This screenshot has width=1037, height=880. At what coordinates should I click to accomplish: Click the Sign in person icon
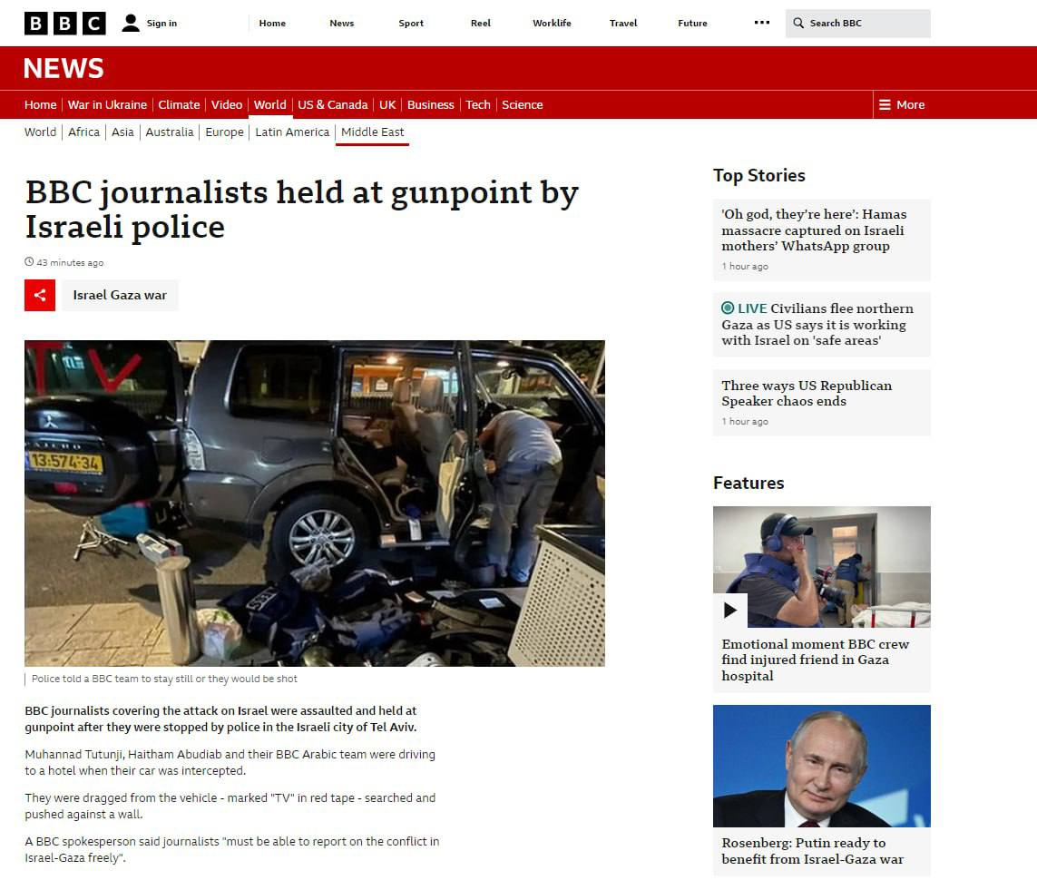click(x=131, y=24)
